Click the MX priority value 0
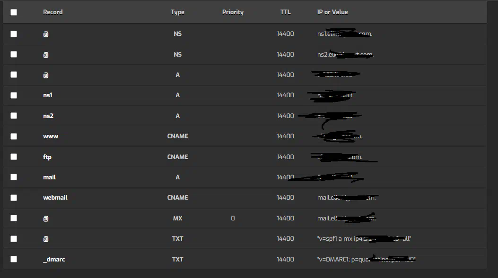This screenshot has width=498, height=278. (233, 218)
